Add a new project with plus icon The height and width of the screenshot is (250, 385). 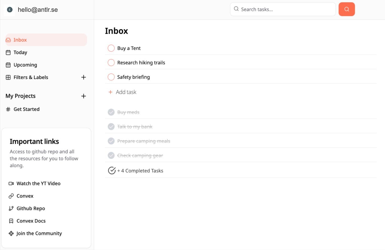(x=83, y=96)
